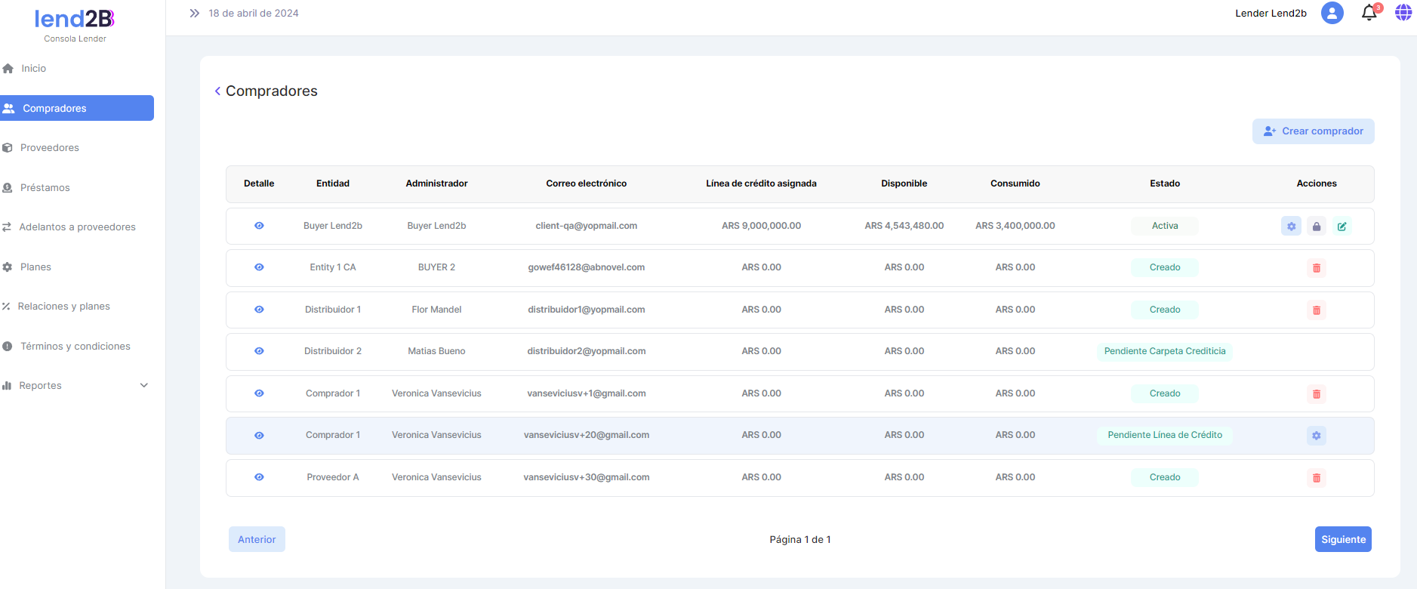This screenshot has width=1417, height=589.
Task: Click the Siguiente pagination button
Action: (x=1342, y=539)
